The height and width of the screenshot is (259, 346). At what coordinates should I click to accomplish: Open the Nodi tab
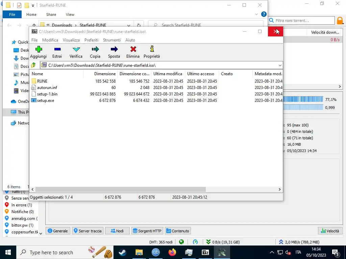[117, 231]
